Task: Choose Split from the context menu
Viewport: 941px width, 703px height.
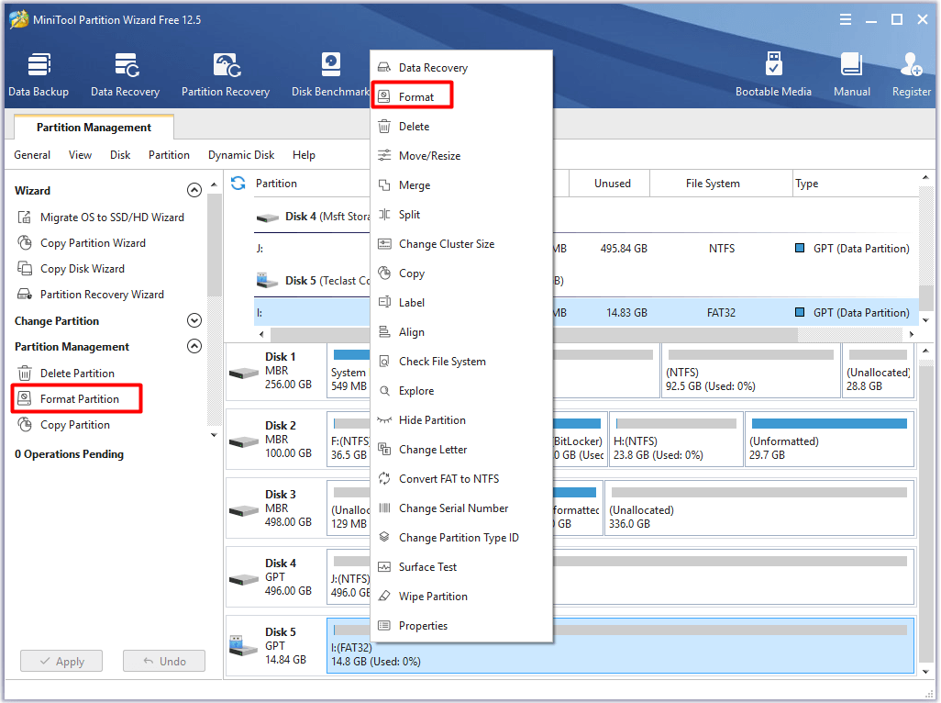Action: pyautogui.click(x=461, y=215)
